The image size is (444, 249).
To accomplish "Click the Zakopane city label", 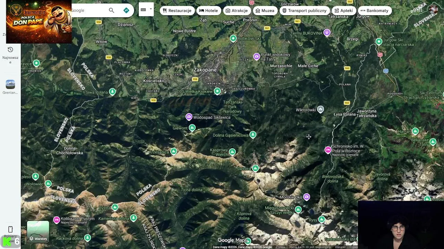I will (205, 70).
